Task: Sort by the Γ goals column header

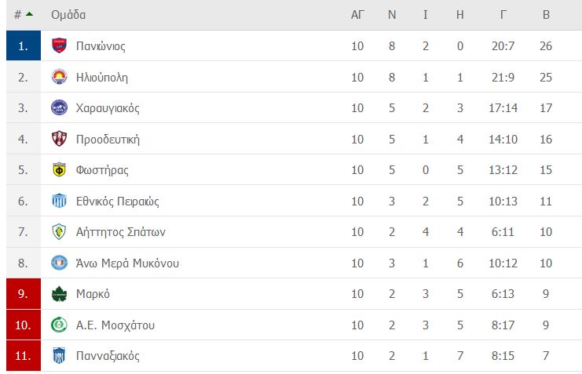Action: (503, 15)
